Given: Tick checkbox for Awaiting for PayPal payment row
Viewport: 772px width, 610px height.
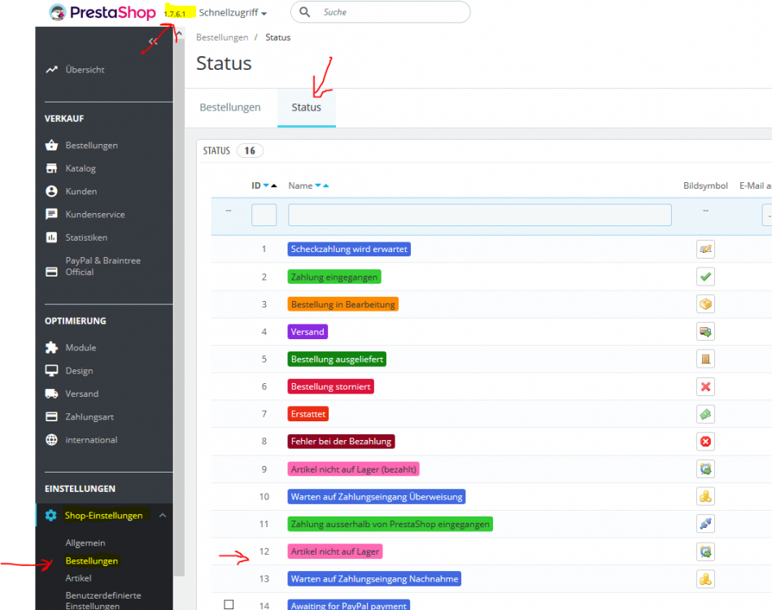Looking at the screenshot, I should 229,604.
